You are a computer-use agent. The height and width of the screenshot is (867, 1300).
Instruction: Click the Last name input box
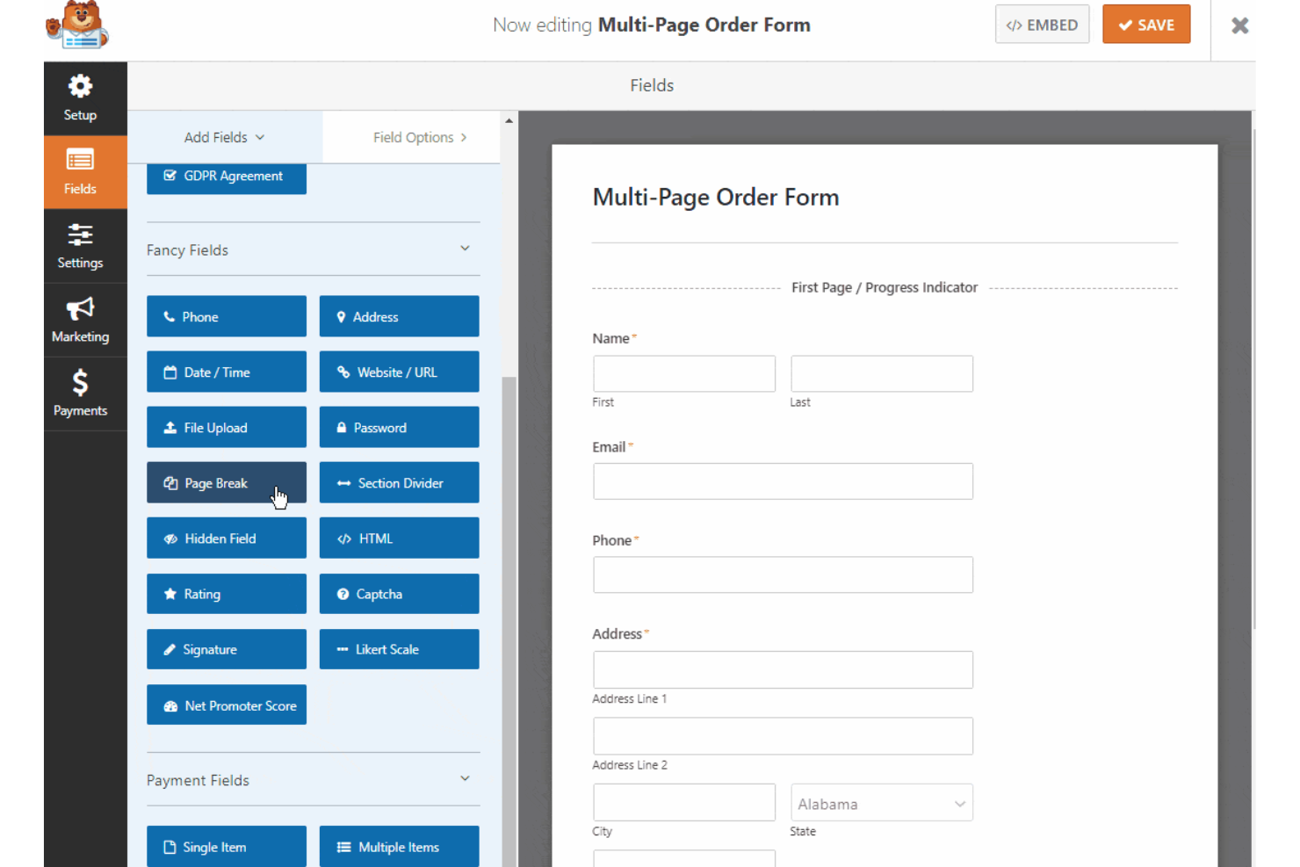(882, 373)
